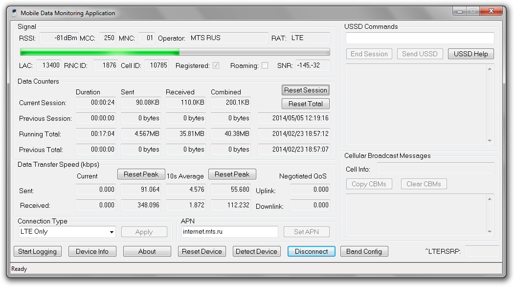Click the Reset Session button
The image size is (515, 287).
(x=306, y=90)
